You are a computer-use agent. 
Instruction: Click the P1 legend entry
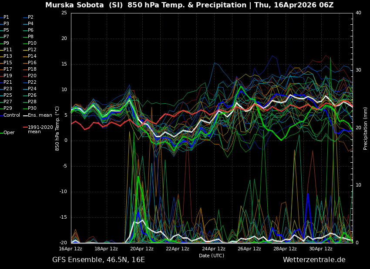pos(6,17)
